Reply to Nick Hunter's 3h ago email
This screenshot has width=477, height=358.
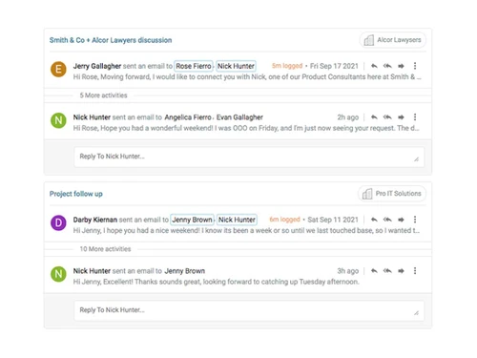pos(374,271)
